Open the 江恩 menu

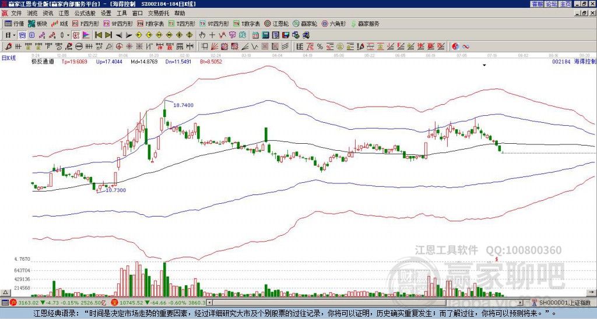coord(64,13)
